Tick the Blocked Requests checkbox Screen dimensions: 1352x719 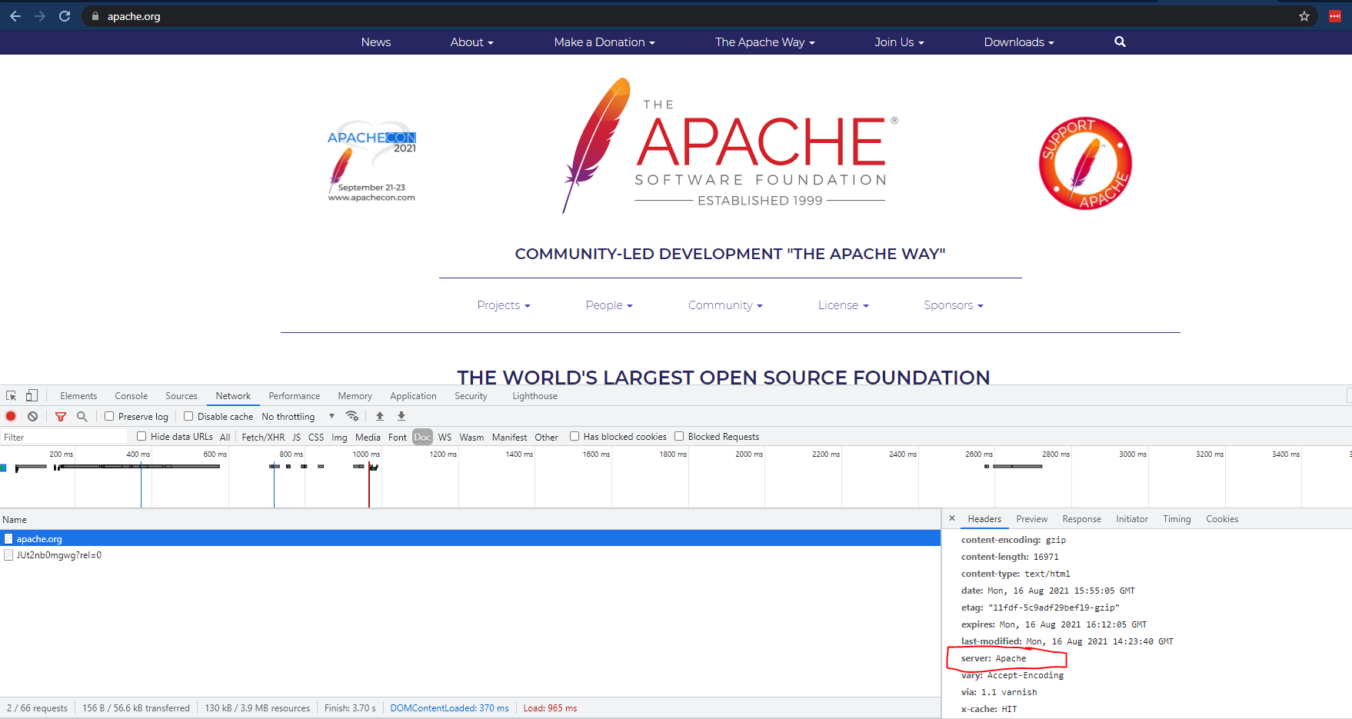point(679,436)
